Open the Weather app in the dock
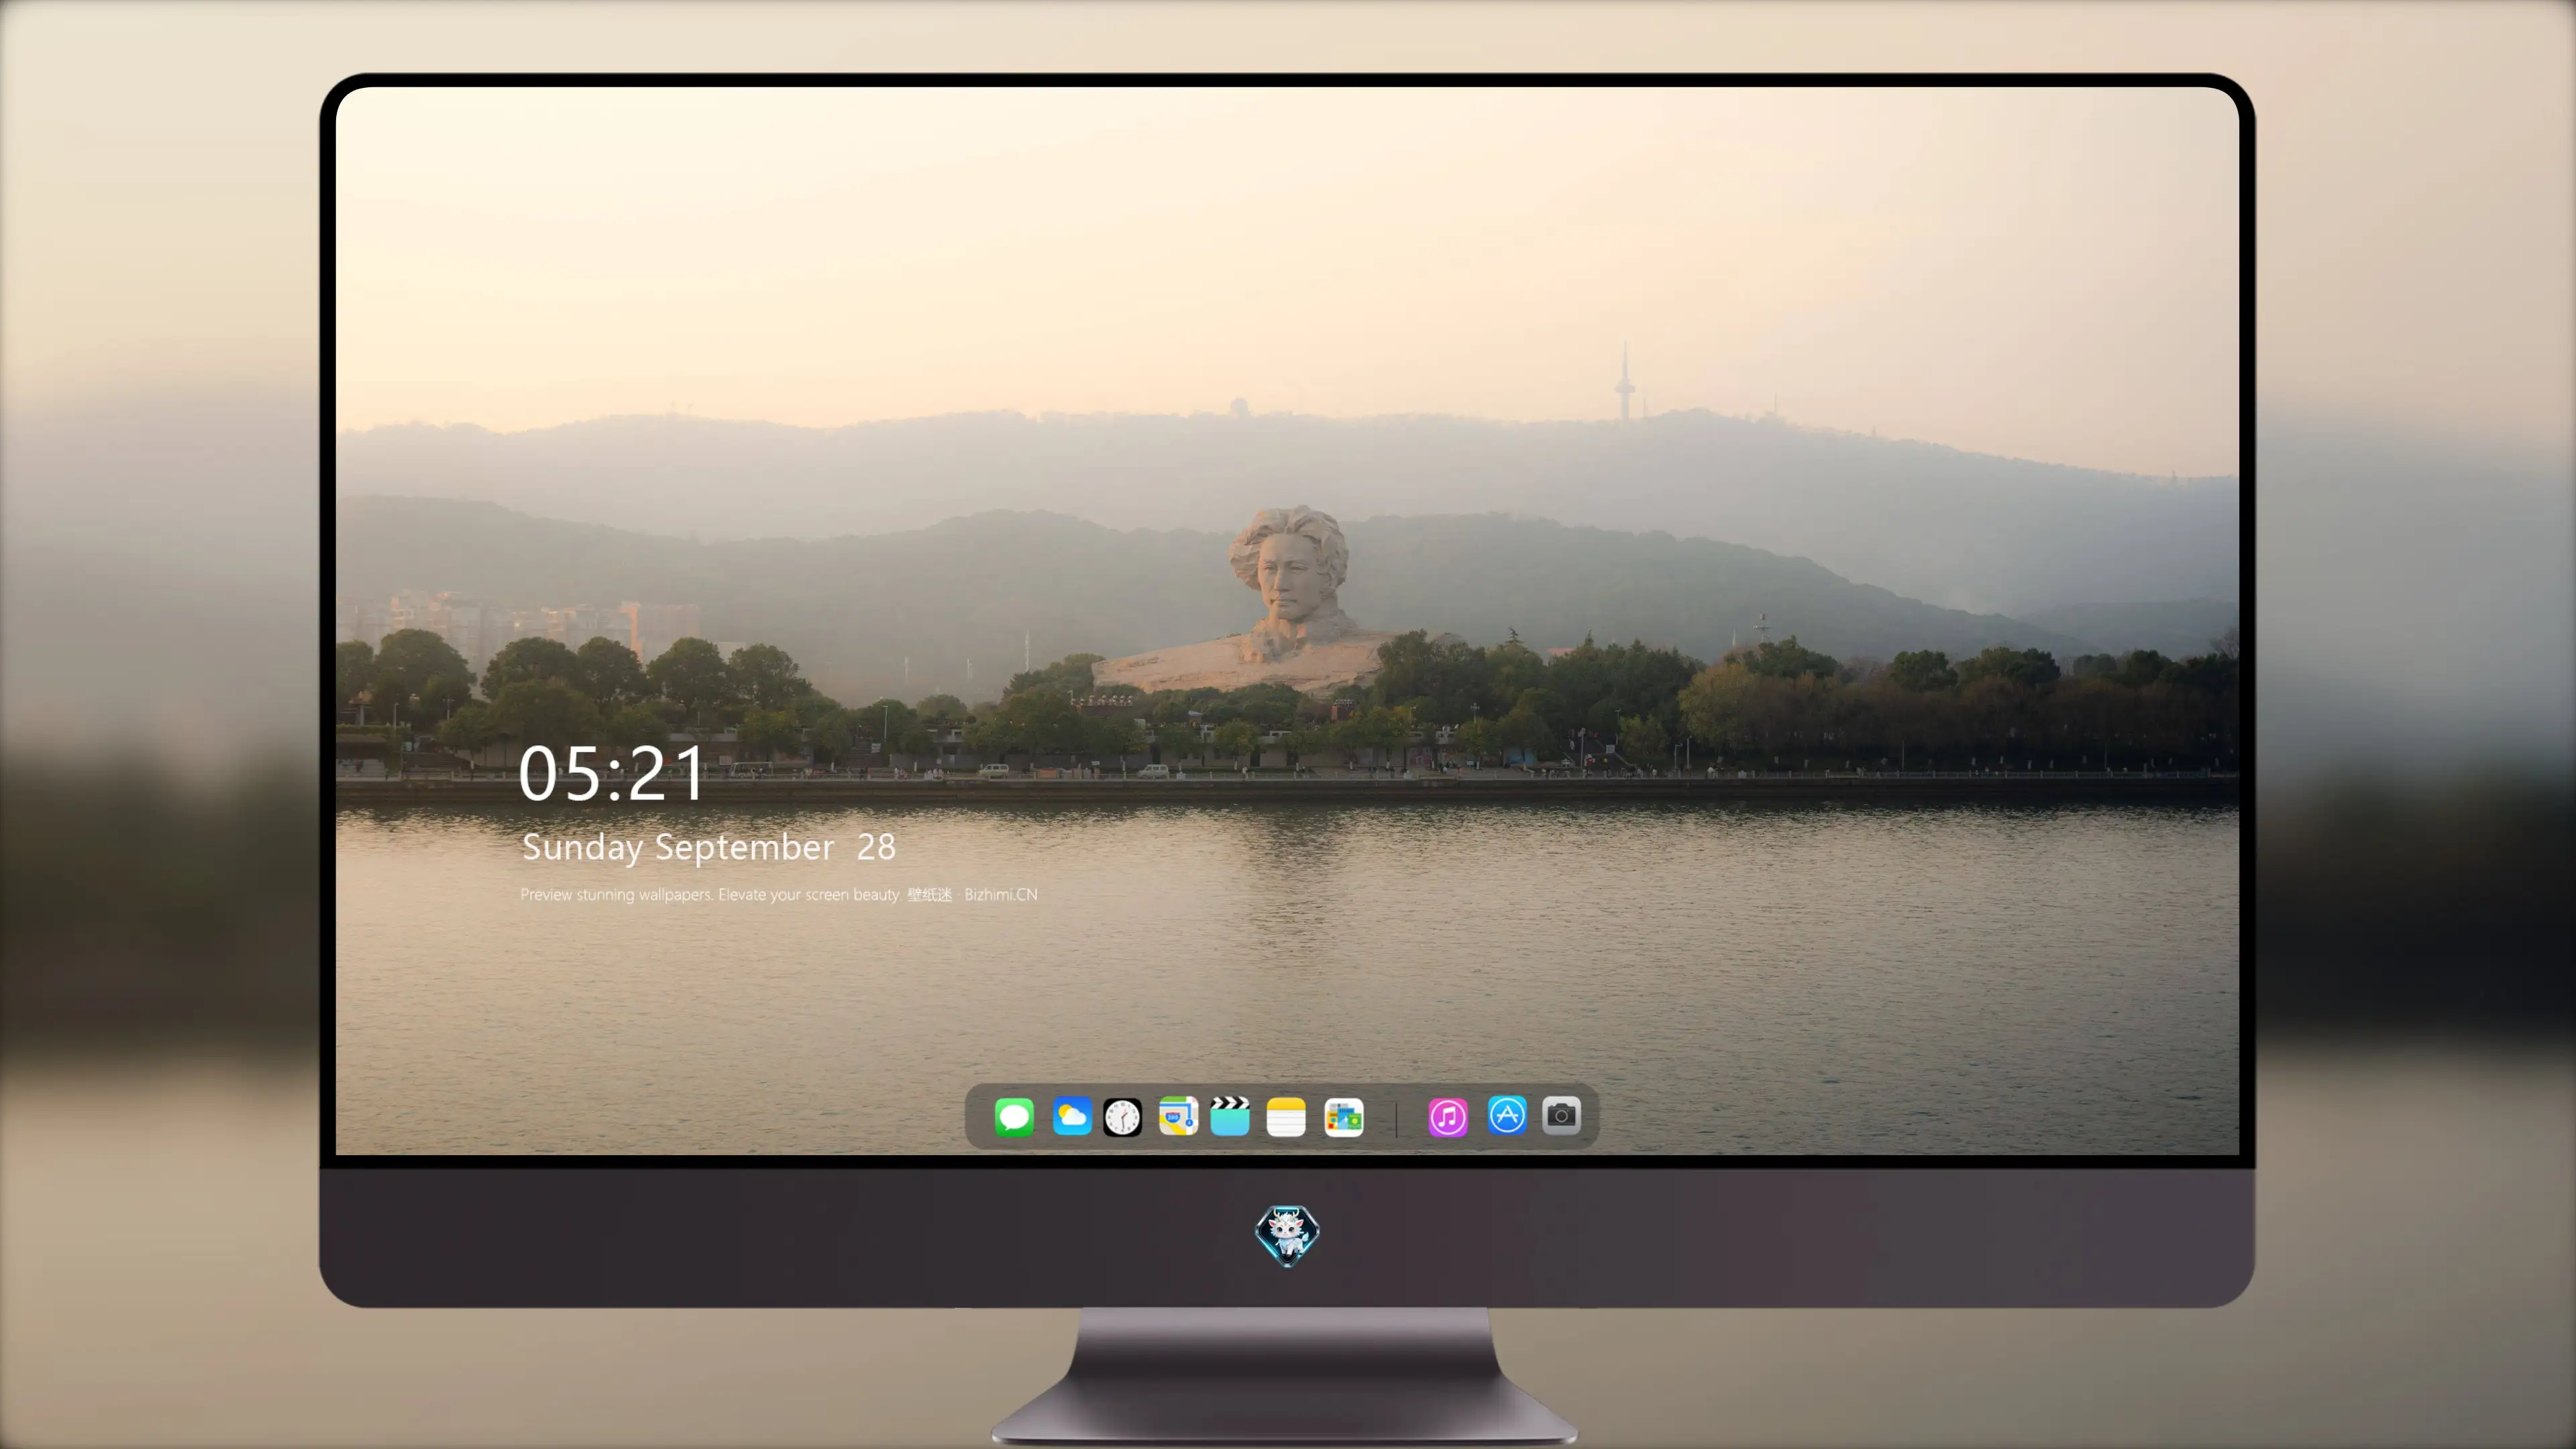This screenshot has height=1449, width=2576. (1072, 1116)
